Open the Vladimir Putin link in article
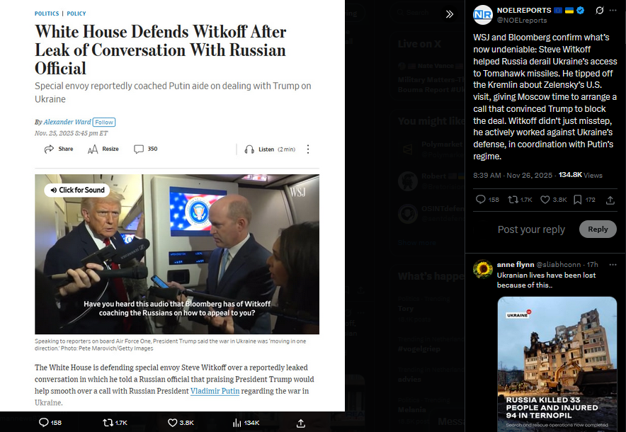This screenshot has height=432, width=626. point(215,391)
